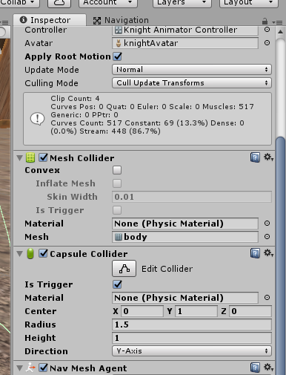Screen dimensions: 286x375
Task: Open the Direction Y-Axis dropdown
Action: coord(192,351)
